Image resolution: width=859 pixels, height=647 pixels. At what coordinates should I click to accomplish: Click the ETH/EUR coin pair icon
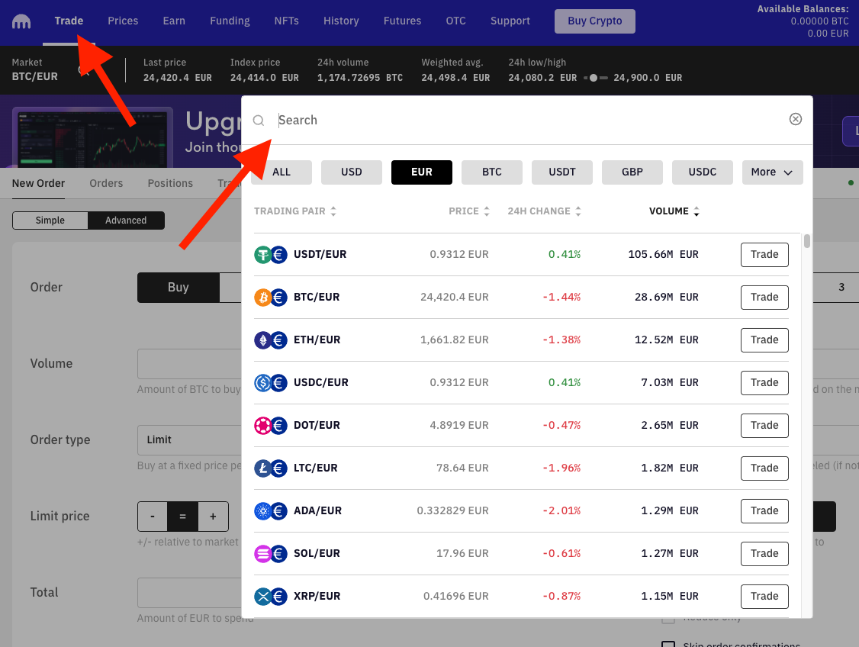(271, 340)
